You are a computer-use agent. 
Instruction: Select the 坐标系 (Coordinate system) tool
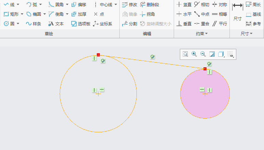coord(103,24)
